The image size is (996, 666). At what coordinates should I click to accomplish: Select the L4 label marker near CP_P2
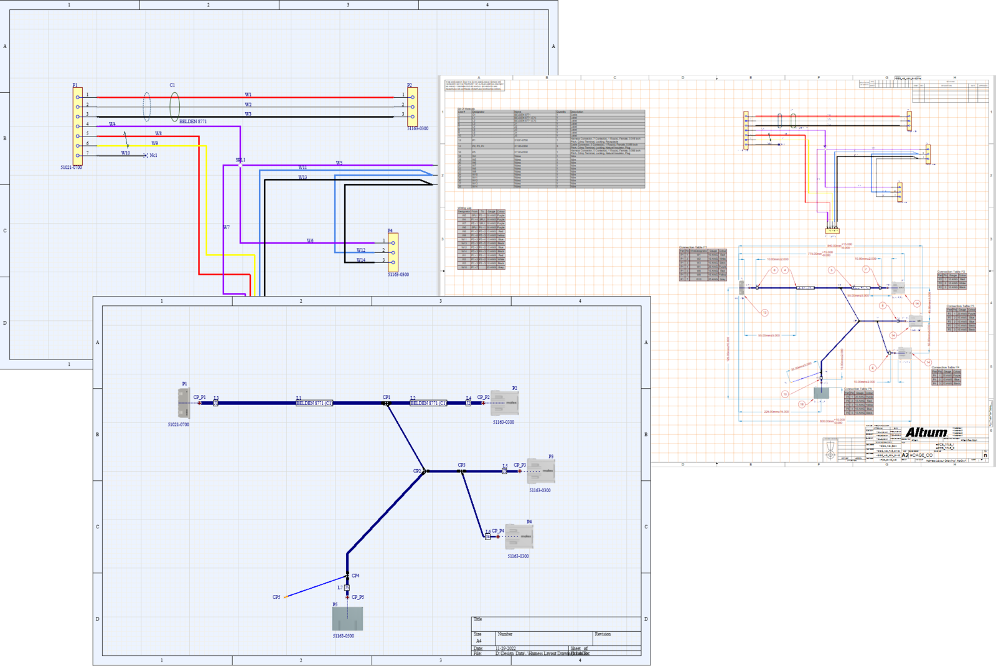click(x=469, y=403)
